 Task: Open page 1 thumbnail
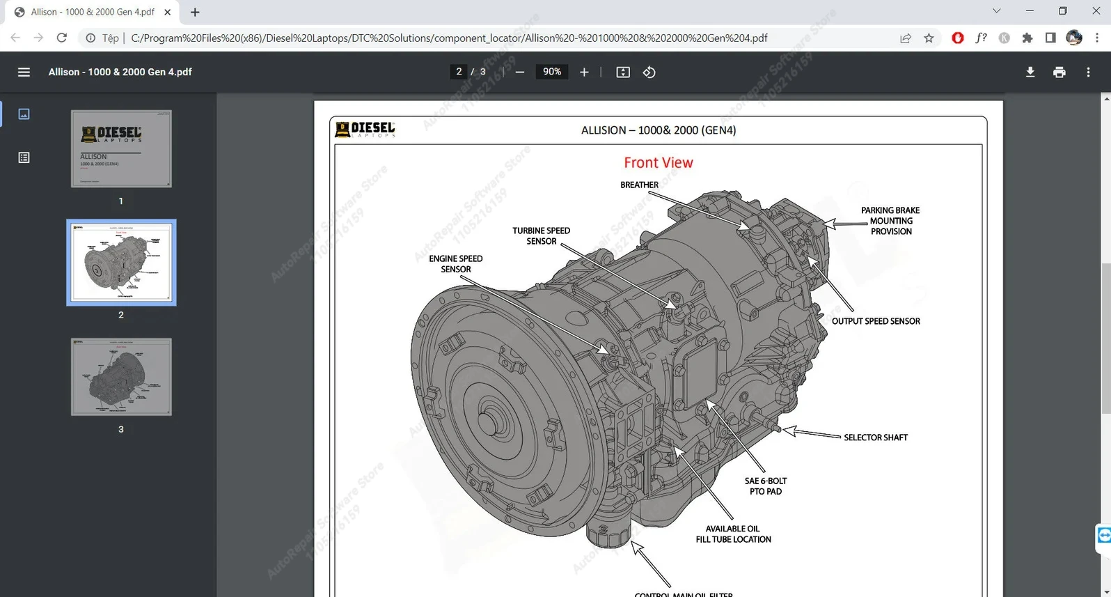point(121,148)
